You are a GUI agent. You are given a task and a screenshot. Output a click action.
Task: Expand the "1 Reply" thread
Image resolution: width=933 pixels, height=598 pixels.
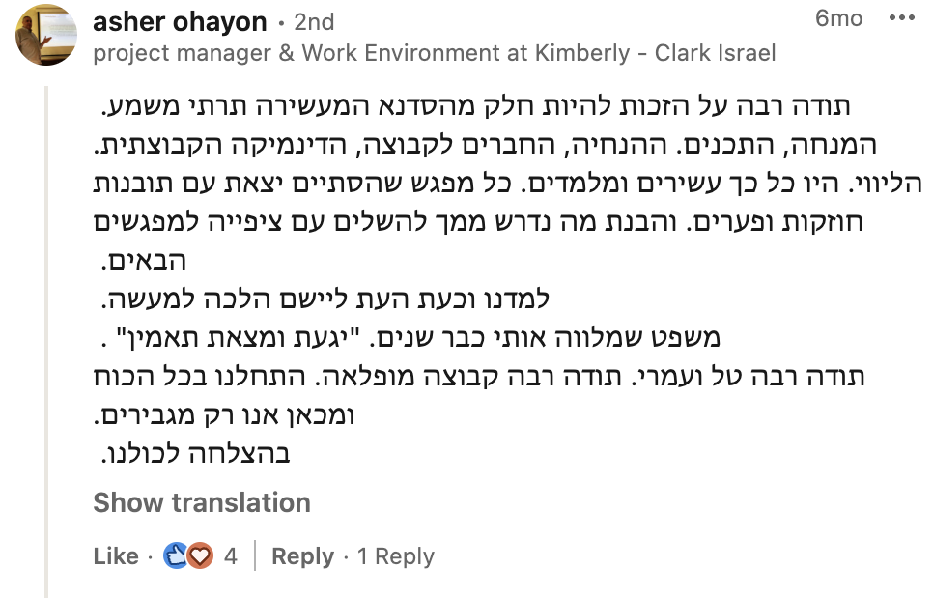(396, 556)
